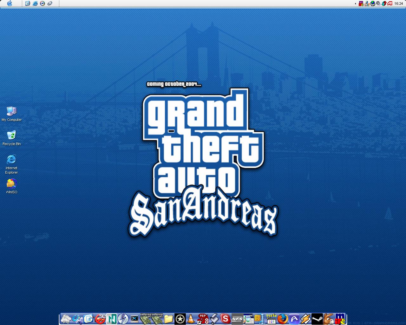Launch Steam from the dock
406x325 pixels.
[317, 319]
